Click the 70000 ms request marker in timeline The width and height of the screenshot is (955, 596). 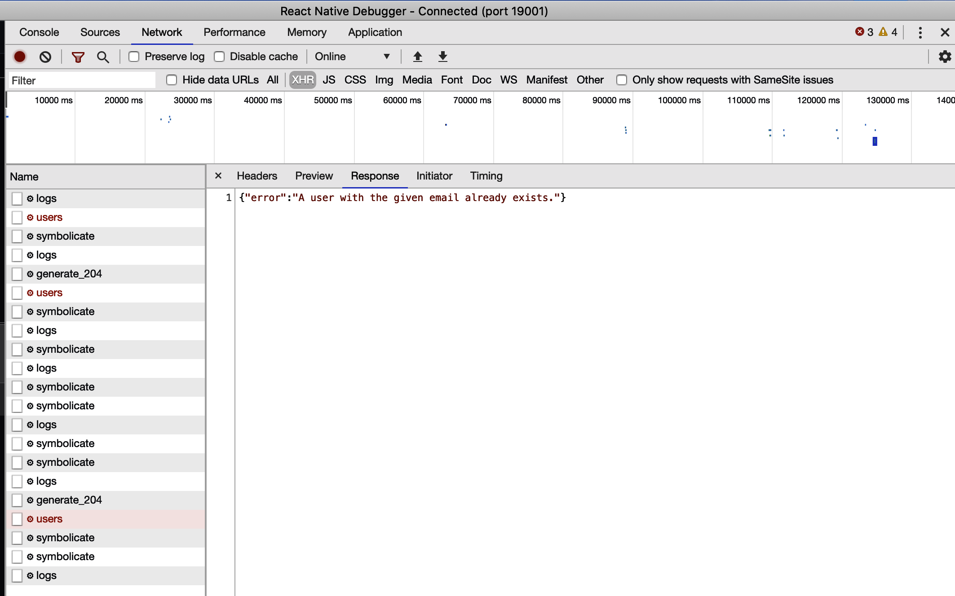tap(446, 125)
